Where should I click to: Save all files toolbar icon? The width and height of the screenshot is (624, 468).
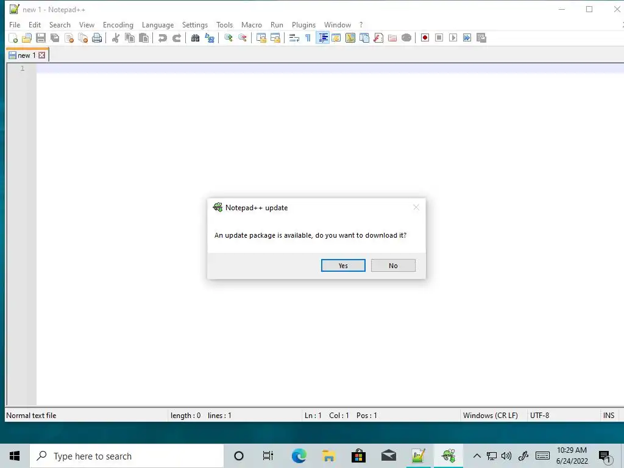pos(55,38)
